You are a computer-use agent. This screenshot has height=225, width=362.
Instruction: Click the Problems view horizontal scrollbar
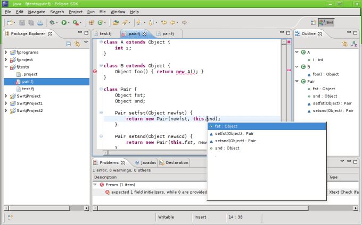tap(202, 208)
